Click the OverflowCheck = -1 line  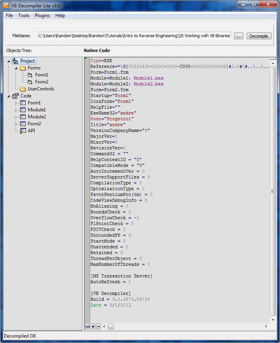pos(115,218)
